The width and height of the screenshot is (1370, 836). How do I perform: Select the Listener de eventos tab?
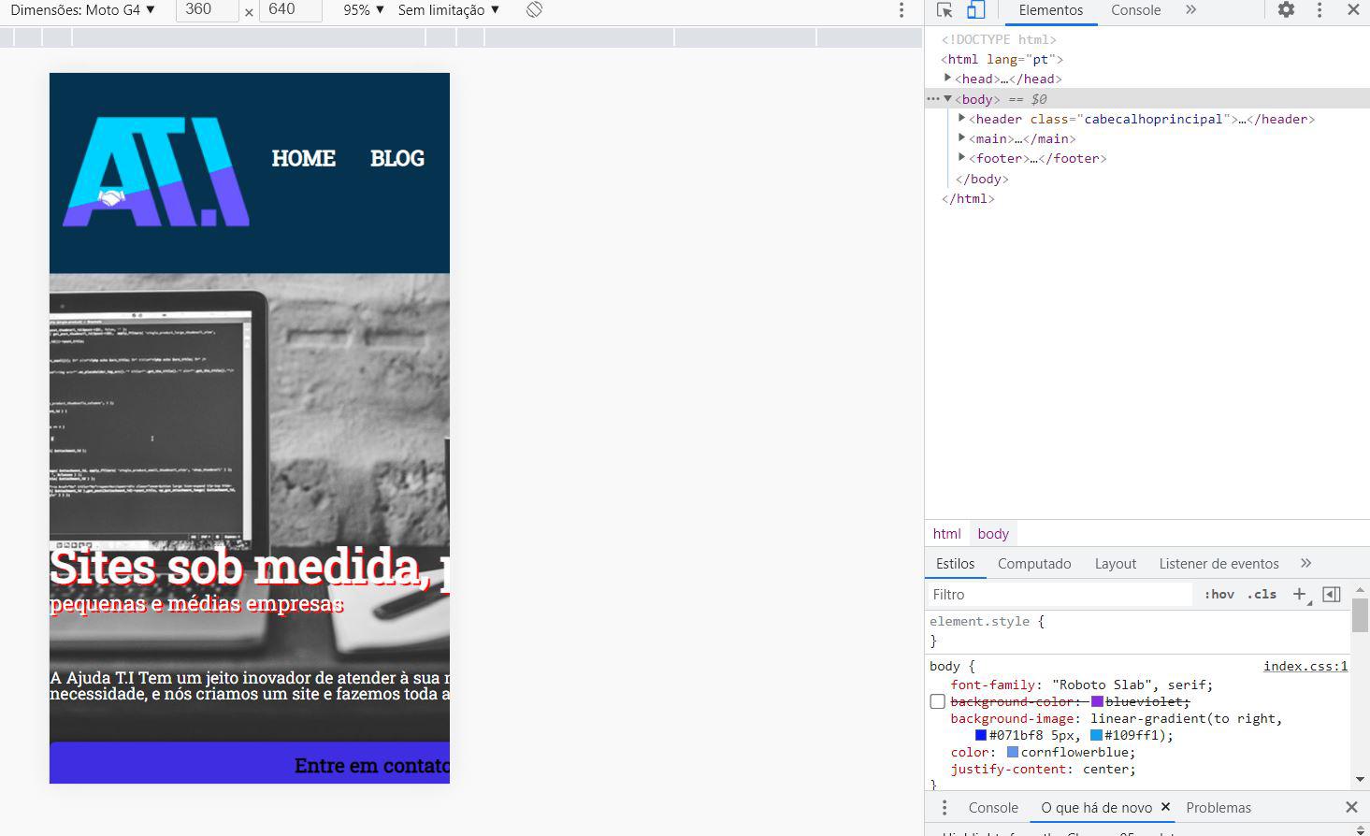pyautogui.click(x=1219, y=563)
